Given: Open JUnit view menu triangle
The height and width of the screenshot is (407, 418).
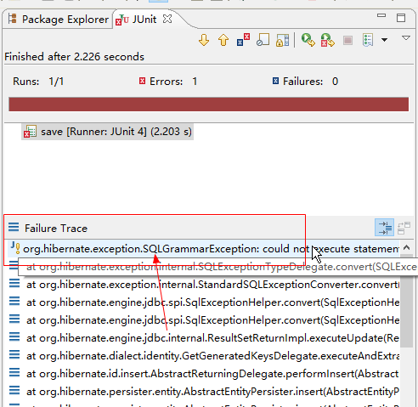Looking at the screenshot, I should (x=406, y=38).
